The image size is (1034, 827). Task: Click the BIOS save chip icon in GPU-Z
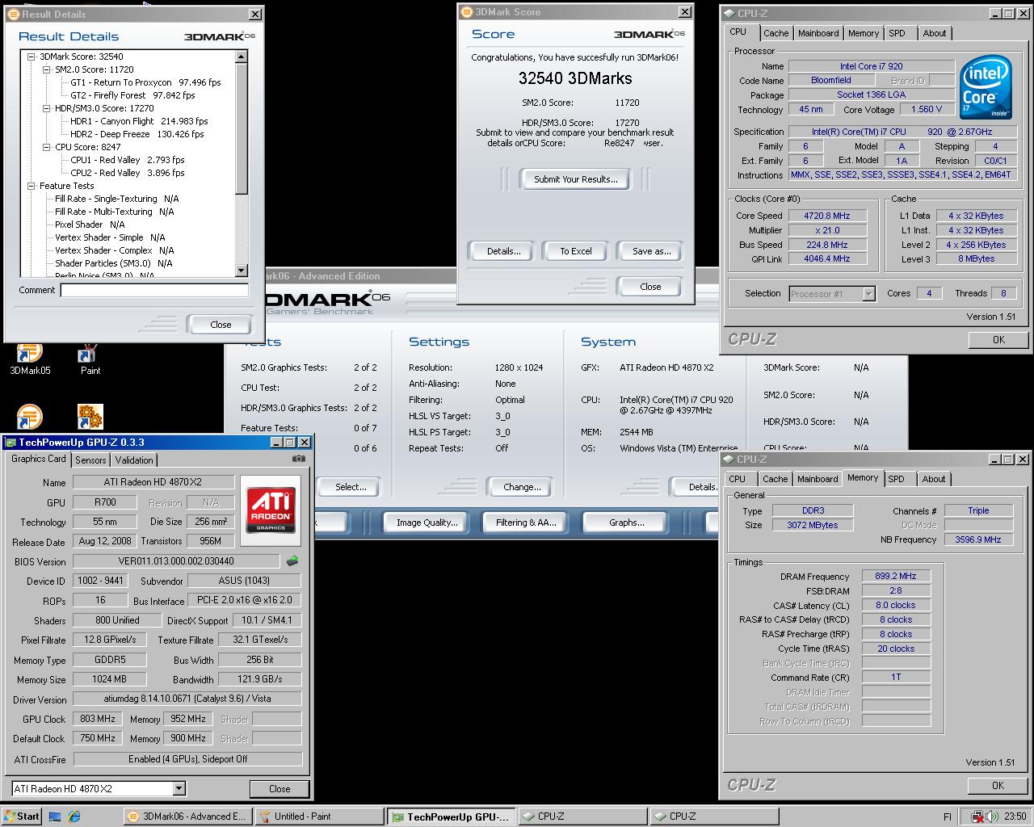292,561
